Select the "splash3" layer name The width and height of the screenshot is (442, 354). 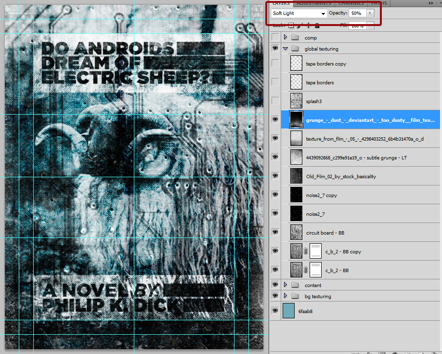pyautogui.click(x=314, y=101)
